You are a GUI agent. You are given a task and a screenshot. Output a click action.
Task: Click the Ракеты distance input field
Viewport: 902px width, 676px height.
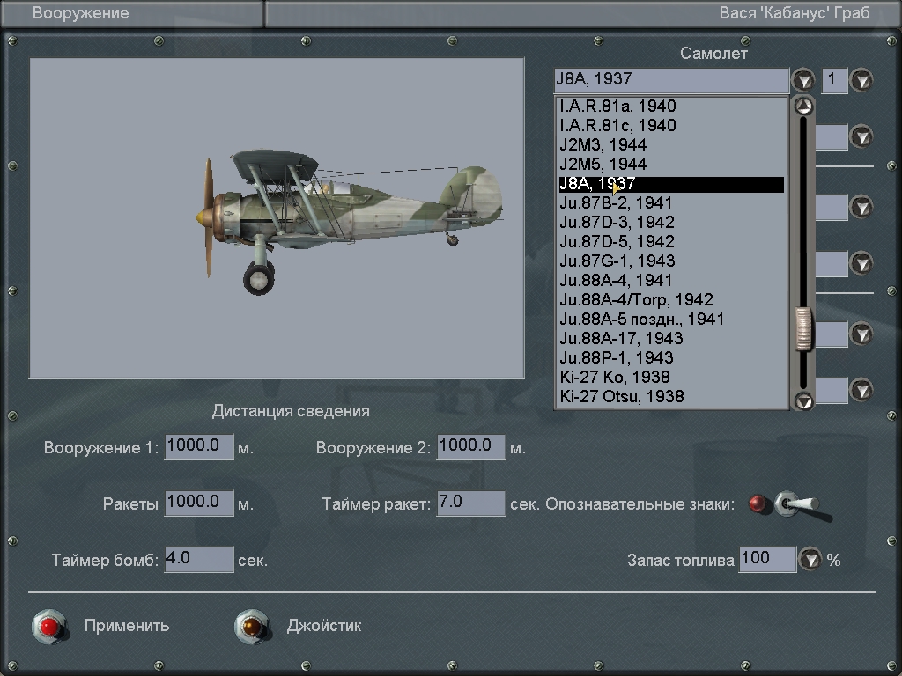[x=199, y=503]
